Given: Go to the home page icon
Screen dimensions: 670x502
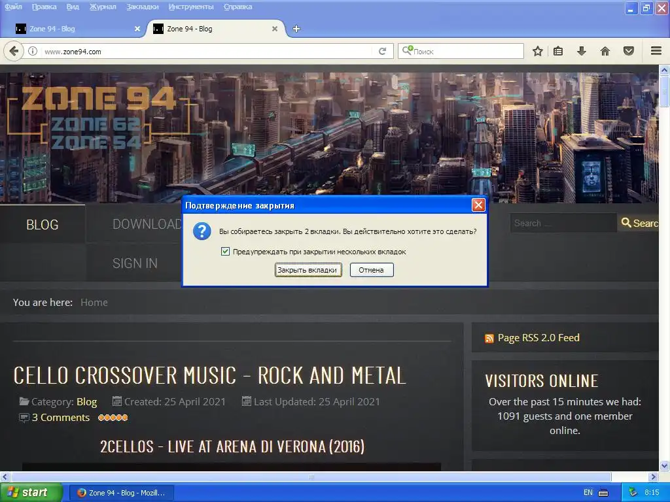Looking at the screenshot, I should click(x=605, y=51).
